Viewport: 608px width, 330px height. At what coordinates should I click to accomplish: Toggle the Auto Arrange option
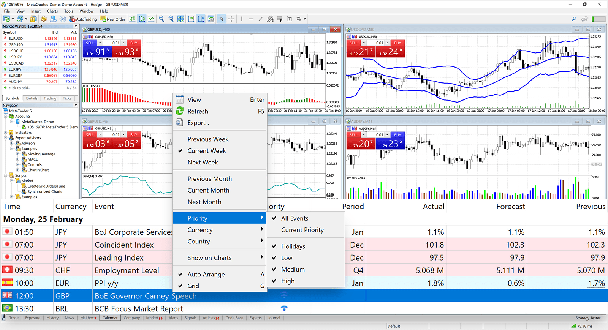206,275
